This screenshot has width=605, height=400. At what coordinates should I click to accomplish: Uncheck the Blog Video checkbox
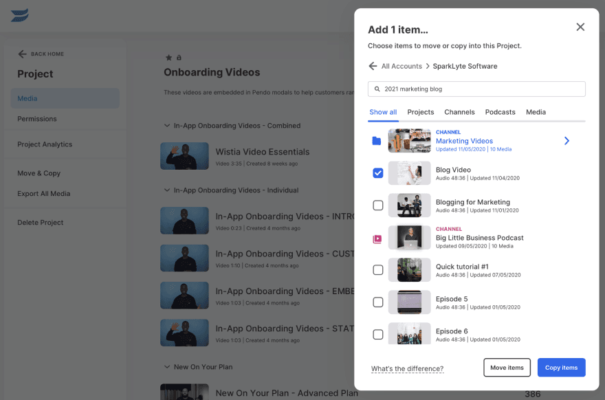(x=378, y=173)
